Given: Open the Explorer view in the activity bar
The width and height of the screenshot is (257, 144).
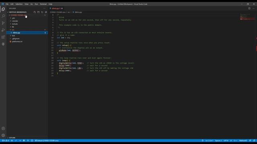Looking at the screenshot, I should [x=3, y=9].
